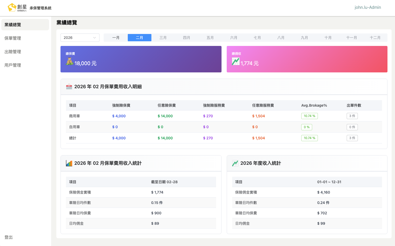Click the 10.74 % tag in 商用車 row
The width and height of the screenshot is (395, 246).
[x=310, y=116]
